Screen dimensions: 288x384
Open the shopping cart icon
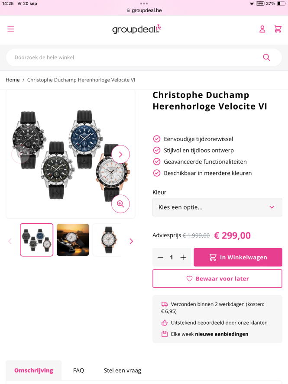tap(278, 29)
